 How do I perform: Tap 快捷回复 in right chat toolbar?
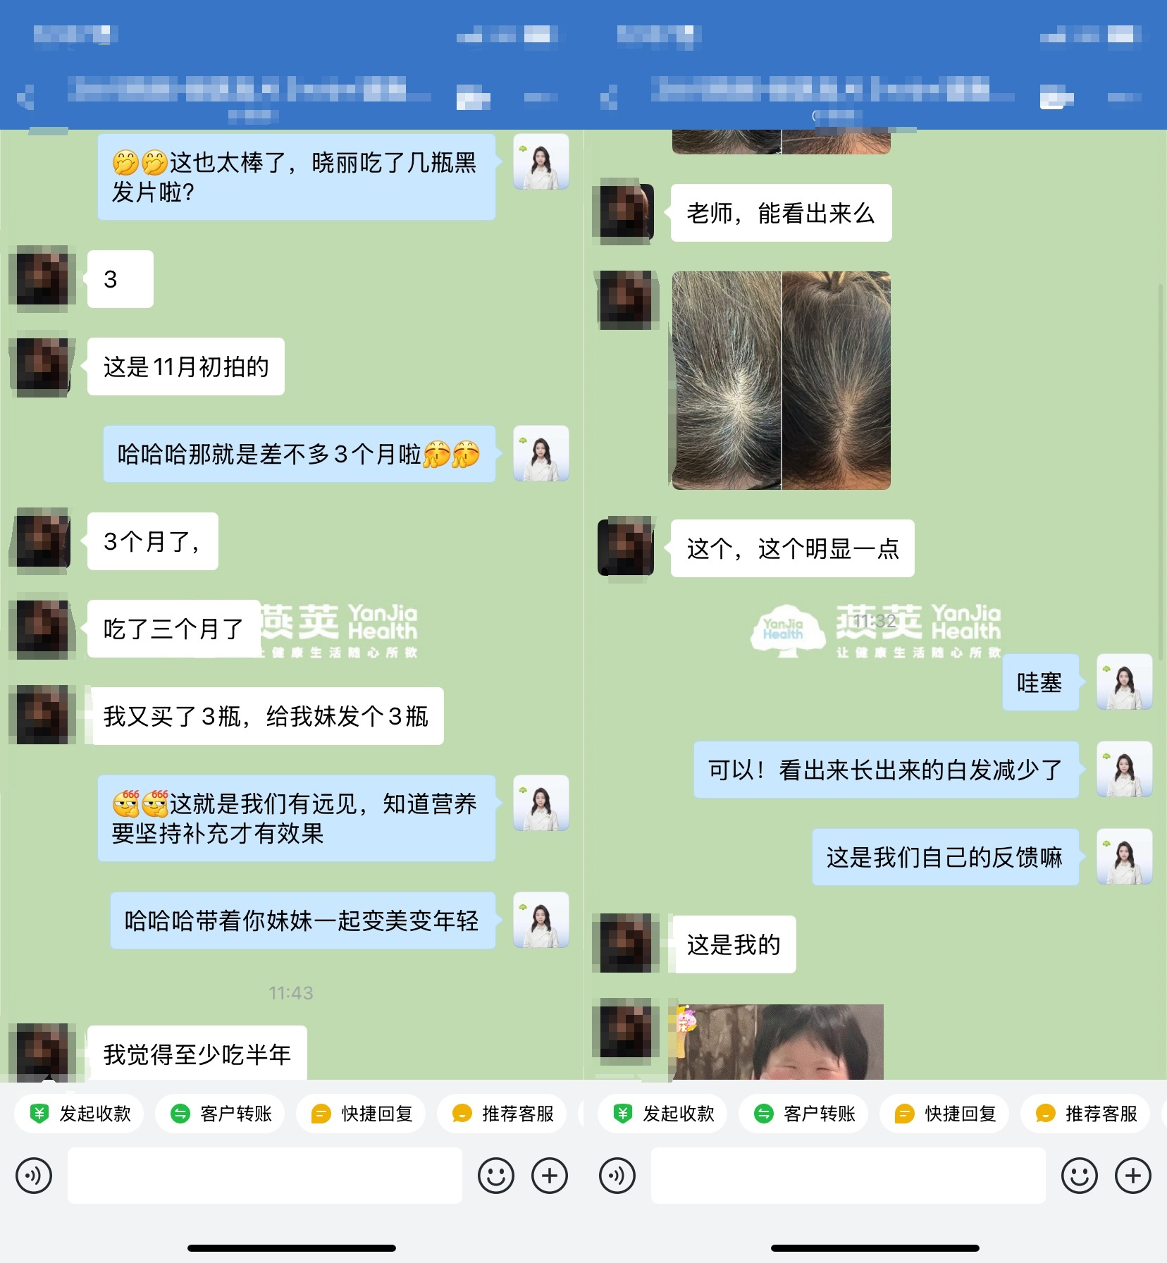click(944, 1114)
